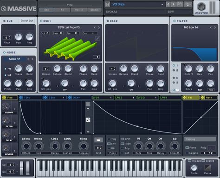The image size is (220, 178).
Task: Click the Porta knob
Action: click(194, 168)
